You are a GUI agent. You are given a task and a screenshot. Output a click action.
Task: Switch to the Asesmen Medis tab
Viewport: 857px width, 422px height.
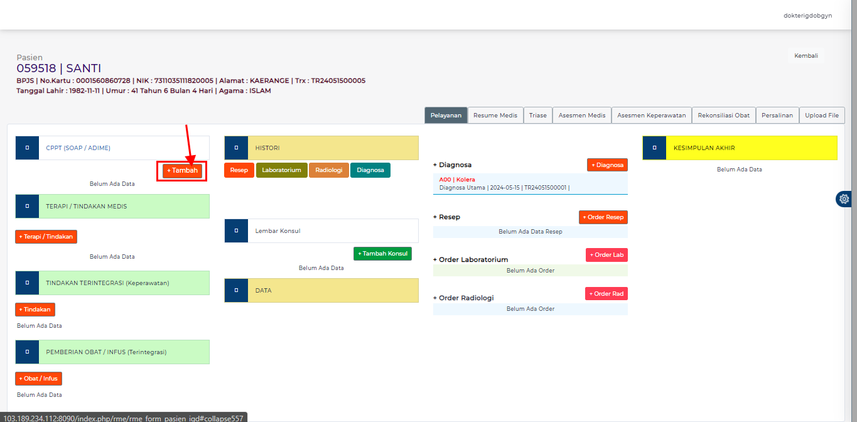(581, 115)
